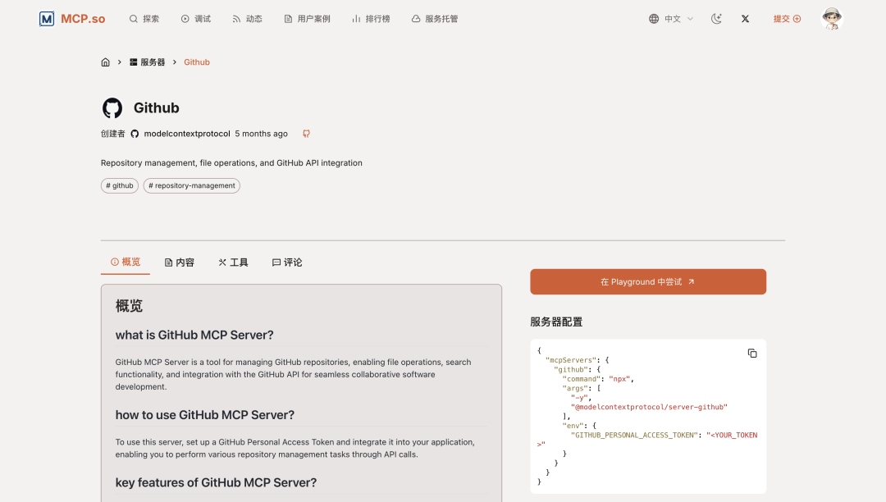
Task: Click heading "what is GitHub MCP Server?"
Action: 194,335
